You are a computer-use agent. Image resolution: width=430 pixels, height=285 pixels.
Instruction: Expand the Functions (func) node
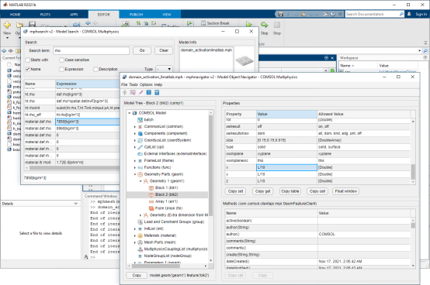(x=135, y=167)
